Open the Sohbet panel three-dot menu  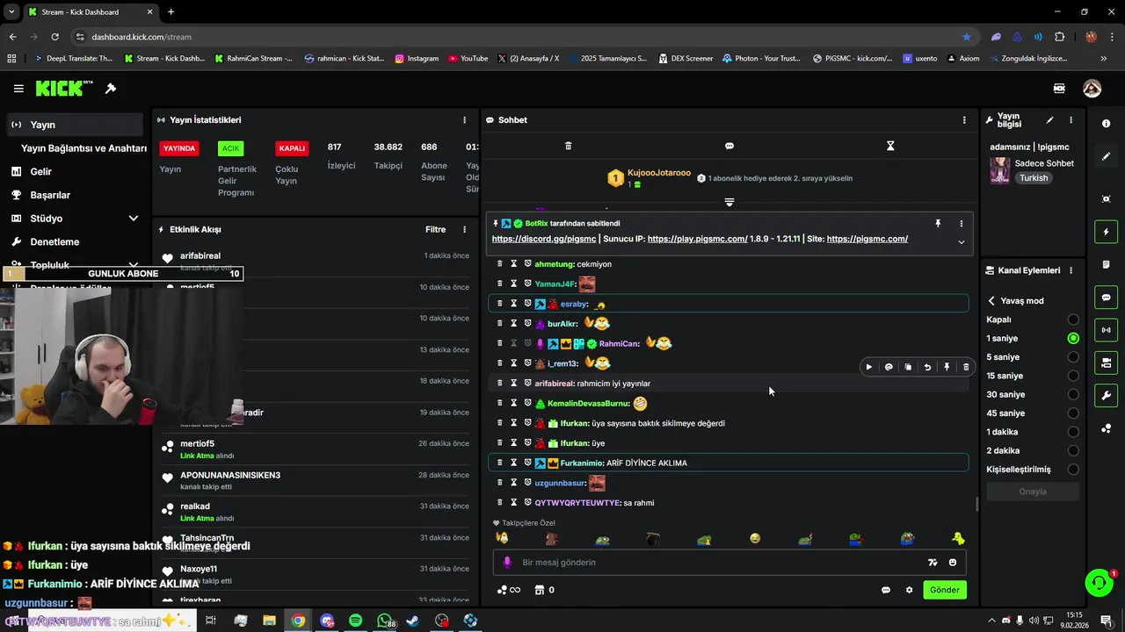964,120
